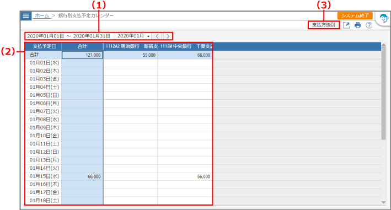391x210 pixels.
Task: Click the export to external window icon
Action: click(x=346, y=25)
